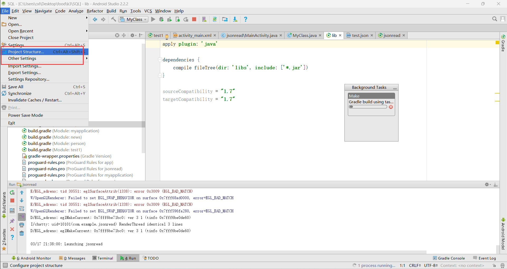Click the Search Everywhere magnifier icon
The image size is (507, 269).
(x=495, y=19)
